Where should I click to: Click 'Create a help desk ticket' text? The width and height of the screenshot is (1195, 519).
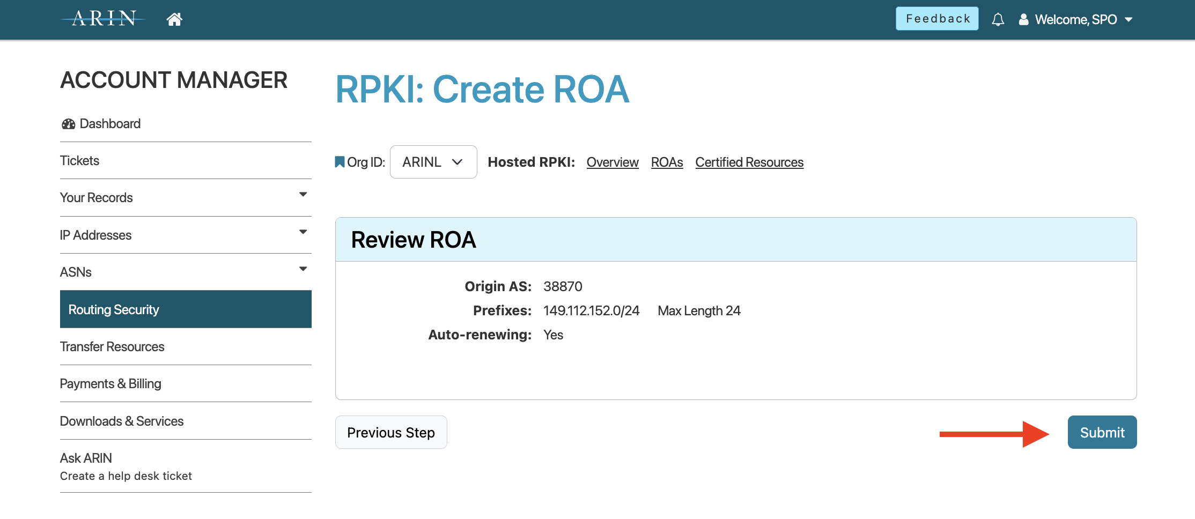[126, 476]
